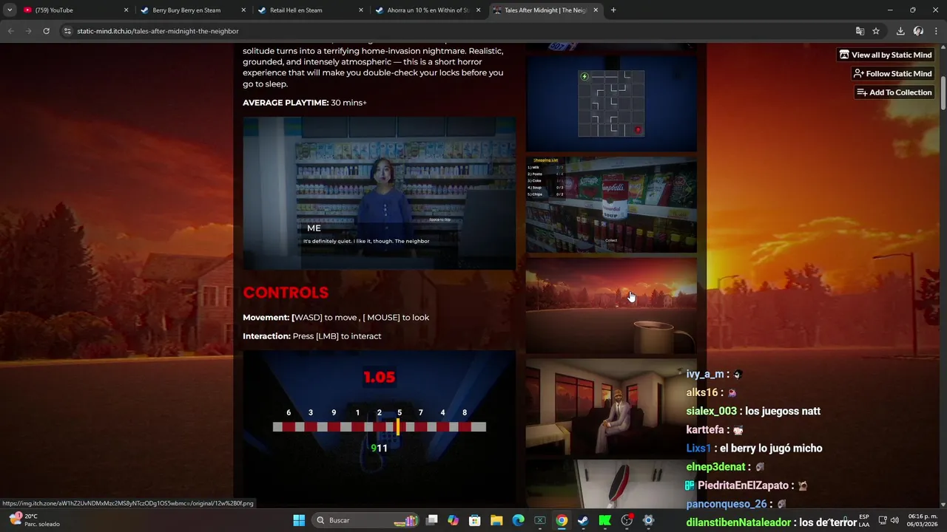The width and height of the screenshot is (947, 532).
Task: Close the Retail Hell tab
Action: [x=361, y=10]
